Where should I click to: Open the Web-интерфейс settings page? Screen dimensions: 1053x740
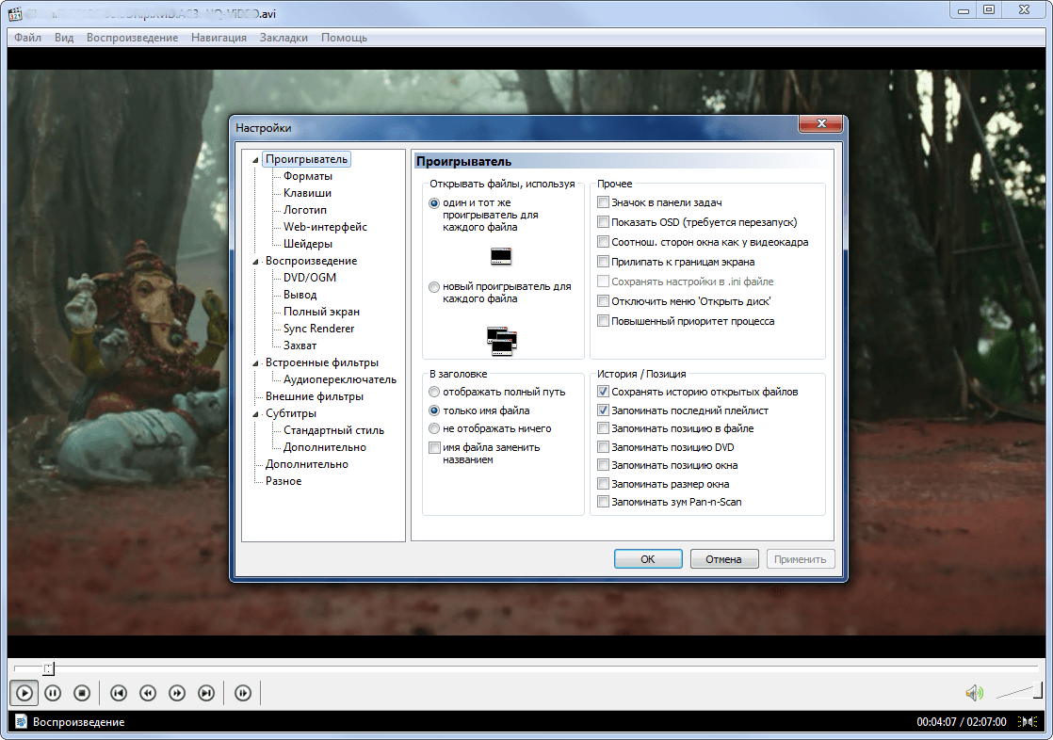[x=325, y=227]
